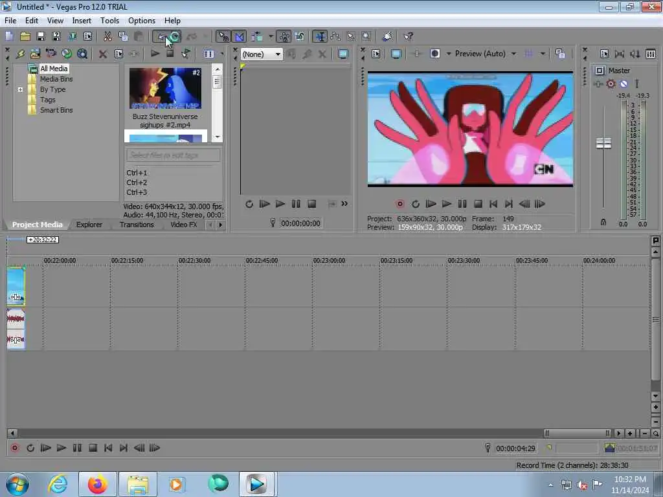This screenshot has width=663, height=497.
Task: Open Interactive Tutorials icon
Action: coord(387,36)
